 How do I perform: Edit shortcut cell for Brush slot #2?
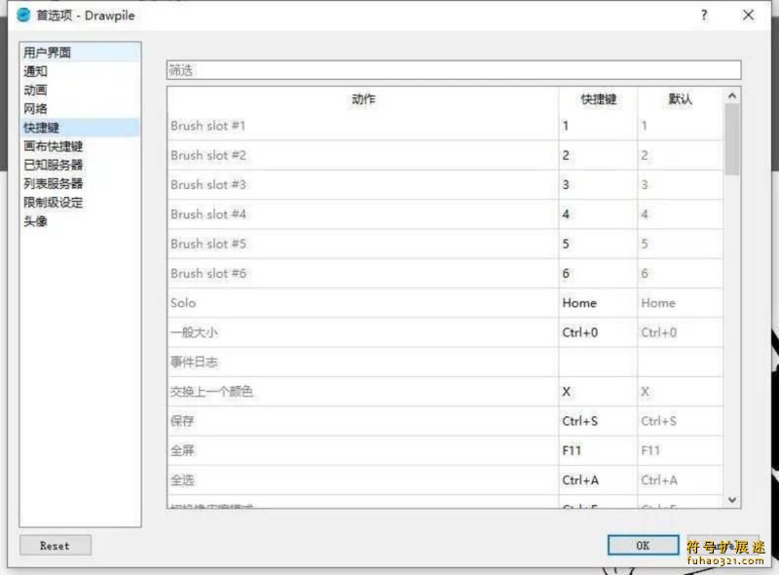(598, 155)
